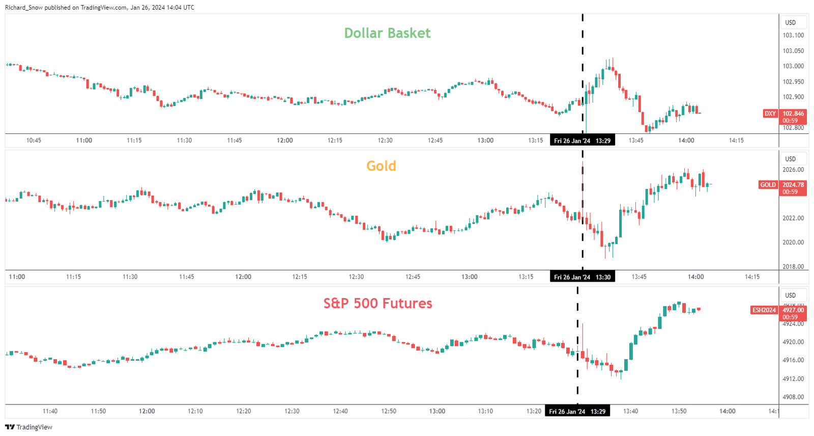Click Gold crosshair time label 13:30
Image resolution: width=814 pixels, height=436 pixels.
click(582, 277)
